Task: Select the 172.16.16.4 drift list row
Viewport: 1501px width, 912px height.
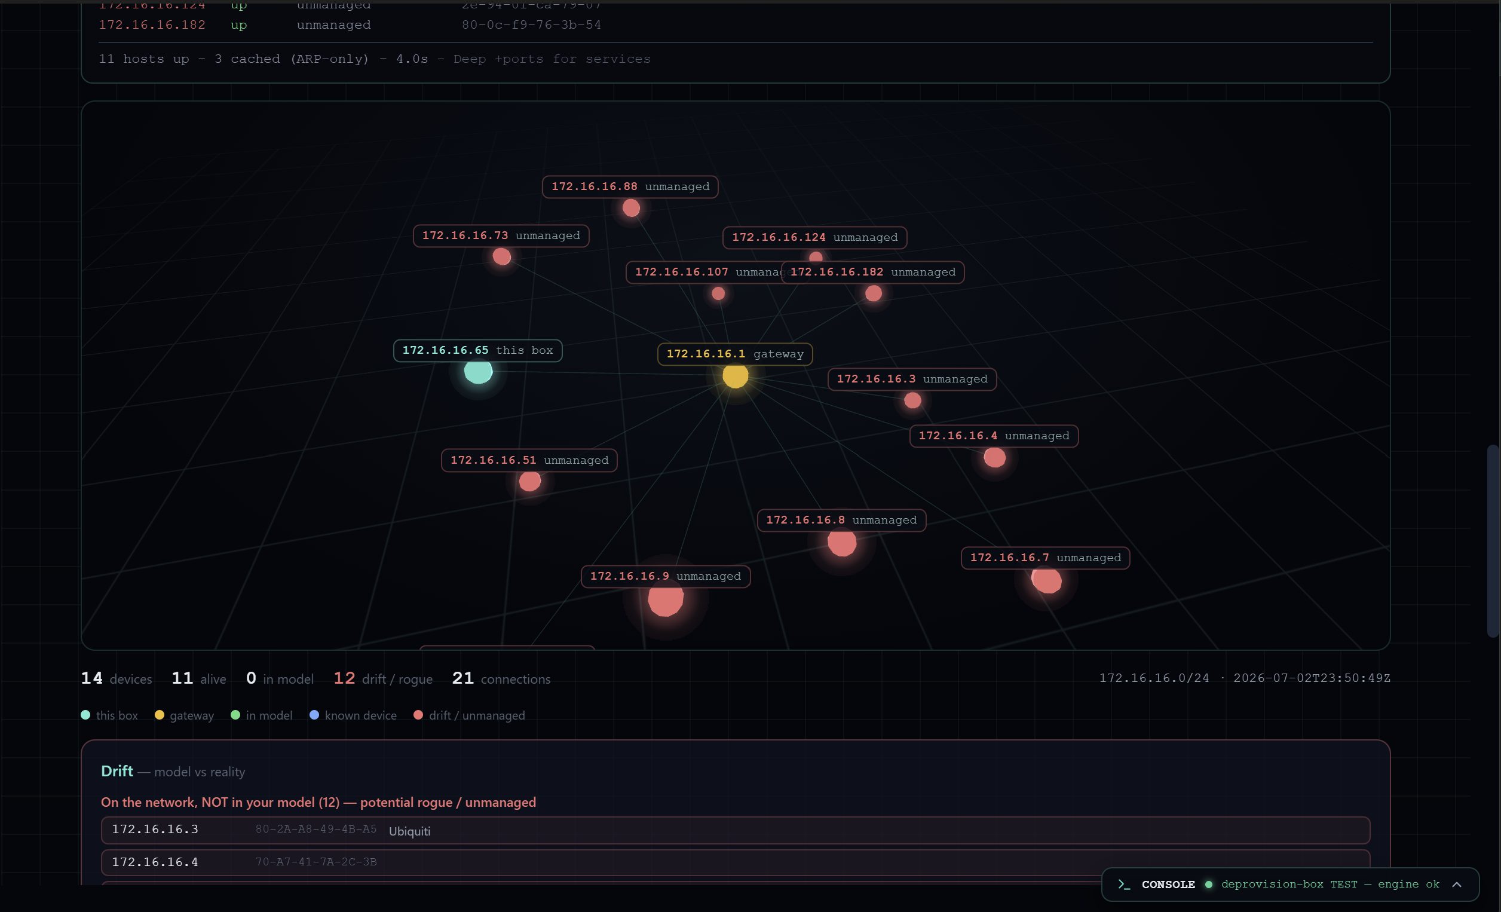Action: [x=736, y=862]
